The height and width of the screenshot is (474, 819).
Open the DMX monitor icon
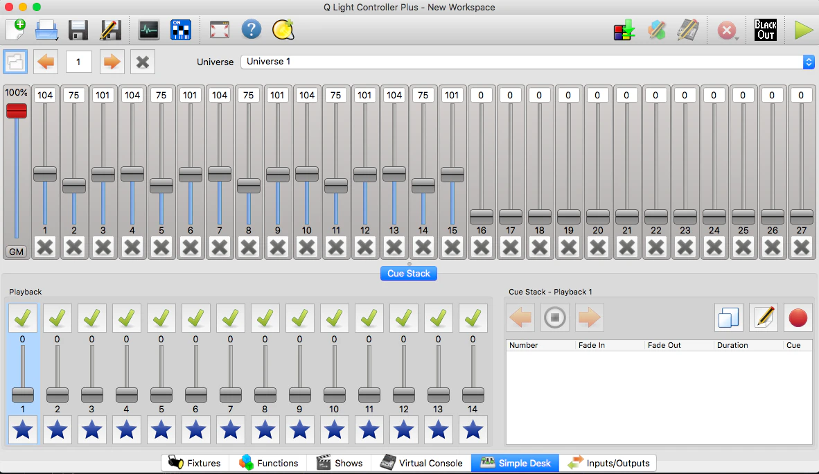click(149, 30)
